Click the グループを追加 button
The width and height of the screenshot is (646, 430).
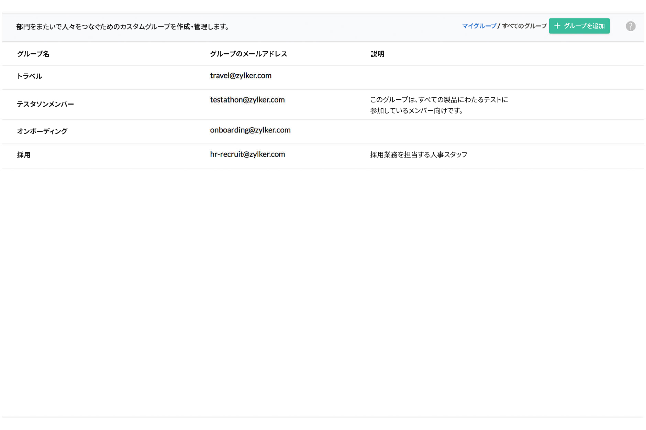coord(579,26)
